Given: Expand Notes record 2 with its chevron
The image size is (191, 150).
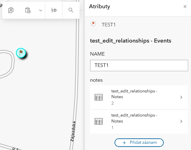Looking at the screenshot, I should tap(181, 97).
